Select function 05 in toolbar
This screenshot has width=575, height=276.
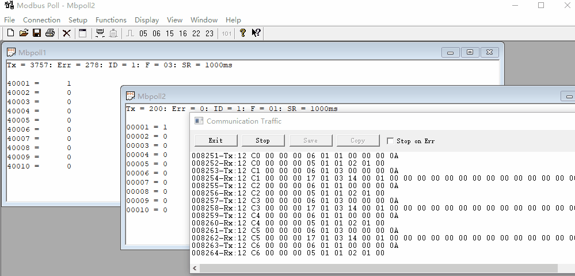click(143, 33)
